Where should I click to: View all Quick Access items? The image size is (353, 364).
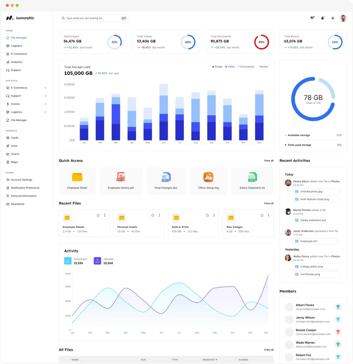pos(269,161)
